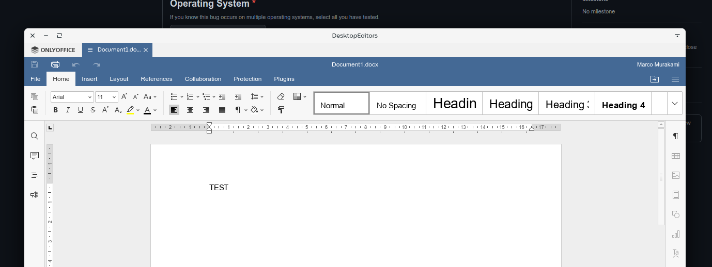Viewport: 712px width, 267px height.
Task: Increase the font size
Action: (x=124, y=96)
